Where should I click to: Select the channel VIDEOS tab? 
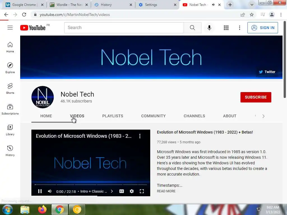click(77, 116)
